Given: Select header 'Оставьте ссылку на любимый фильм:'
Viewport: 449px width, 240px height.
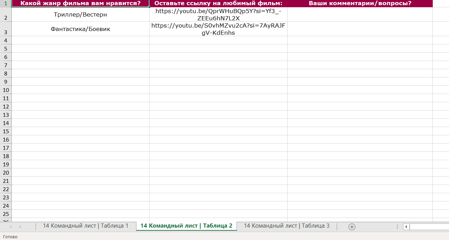Looking at the screenshot, I should [218, 3].
